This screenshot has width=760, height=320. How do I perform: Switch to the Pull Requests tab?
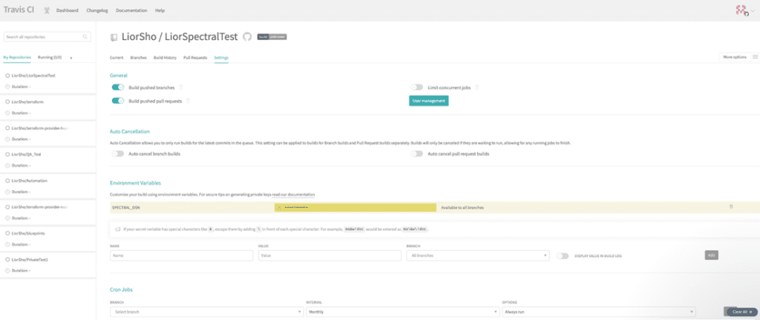click(195, 57)
